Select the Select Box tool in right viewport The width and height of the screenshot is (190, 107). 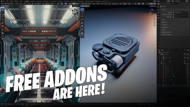point(82,9)
